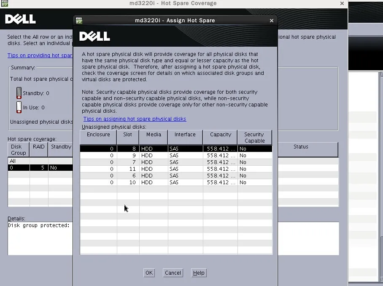Select disk group 0 row in coverage table

pyautogui.click(x=40, y=168)
